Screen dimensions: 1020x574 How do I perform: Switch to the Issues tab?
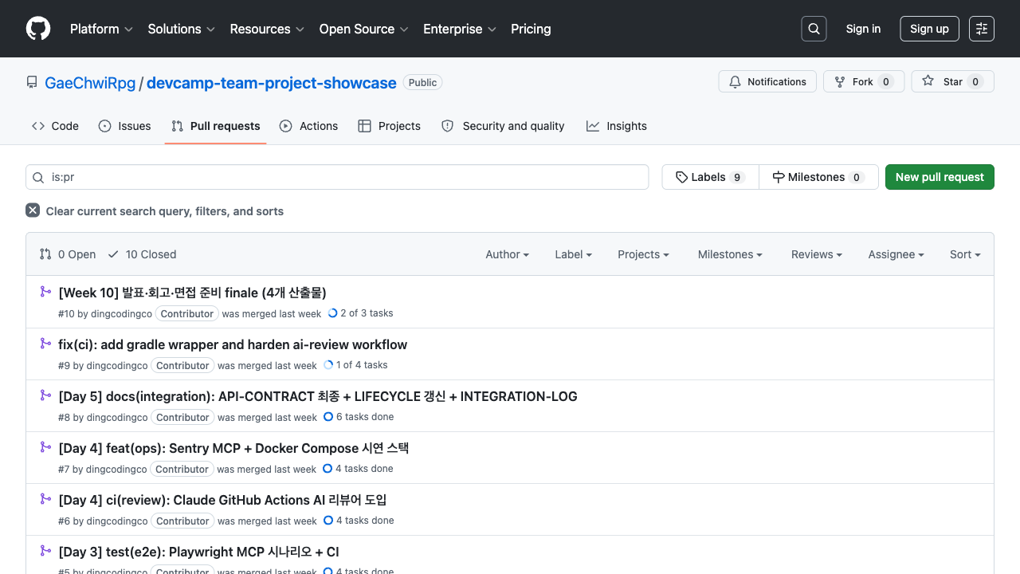point(125,126)
